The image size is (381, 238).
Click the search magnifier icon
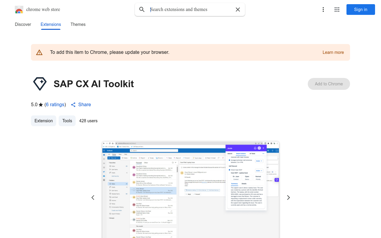pos(142,10)
